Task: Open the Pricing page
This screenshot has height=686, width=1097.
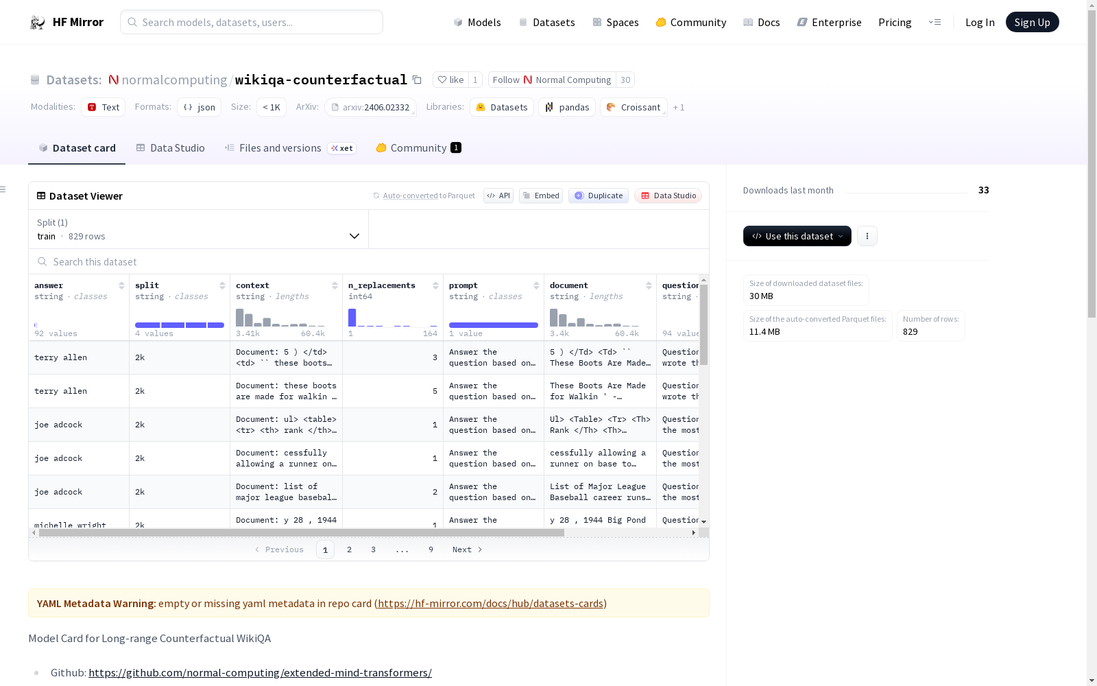Action: click(895, 22)
